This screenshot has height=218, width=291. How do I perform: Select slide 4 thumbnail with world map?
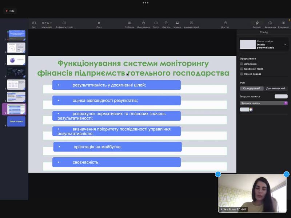click(x=16, y=72)
